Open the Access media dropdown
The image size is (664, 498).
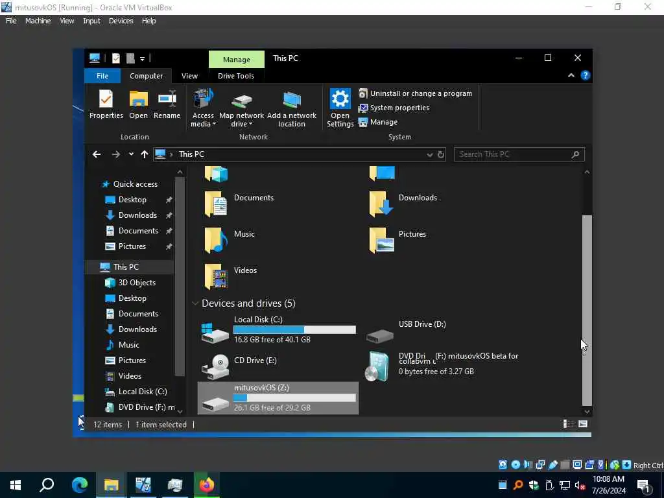pos(203,108)
